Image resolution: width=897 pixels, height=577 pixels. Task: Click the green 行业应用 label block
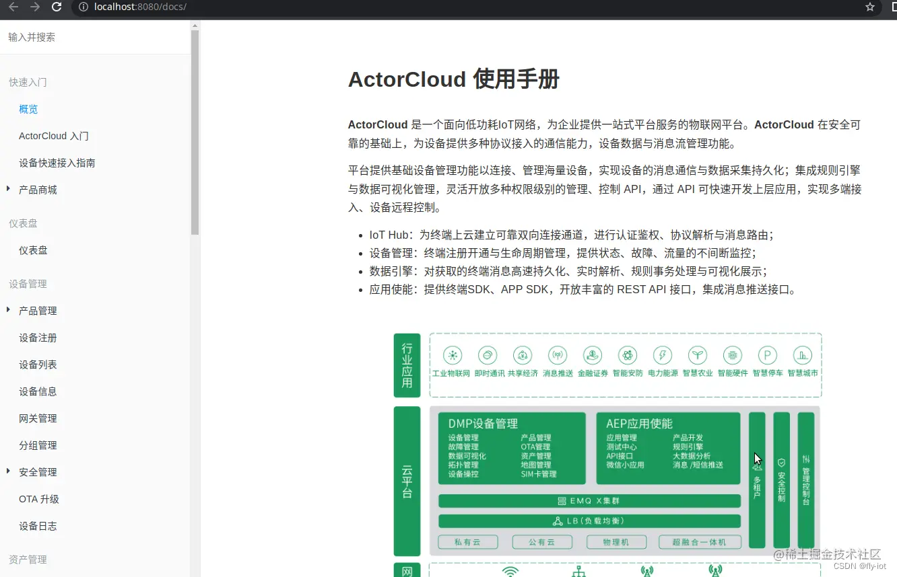point(407,365)
